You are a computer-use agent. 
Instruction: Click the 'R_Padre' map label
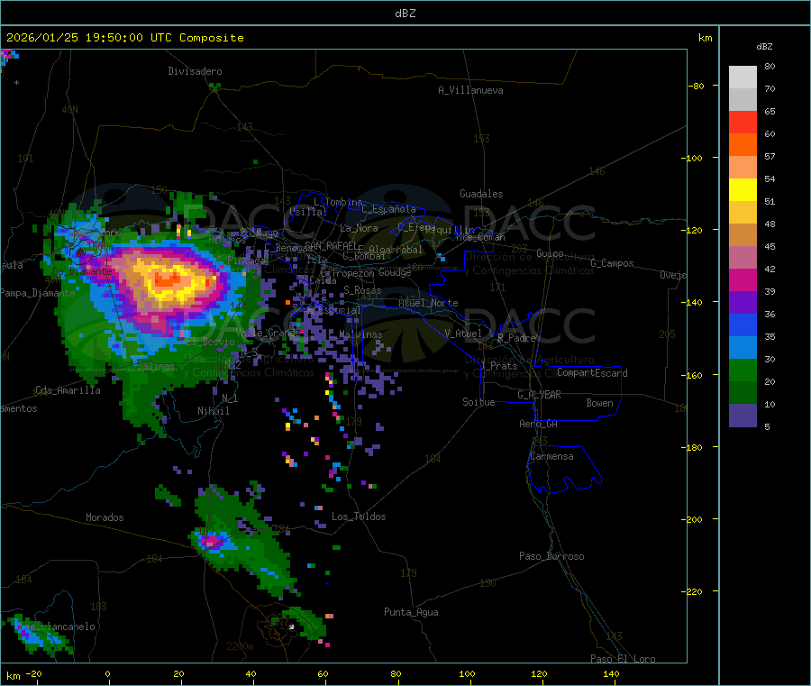point(516,338)
